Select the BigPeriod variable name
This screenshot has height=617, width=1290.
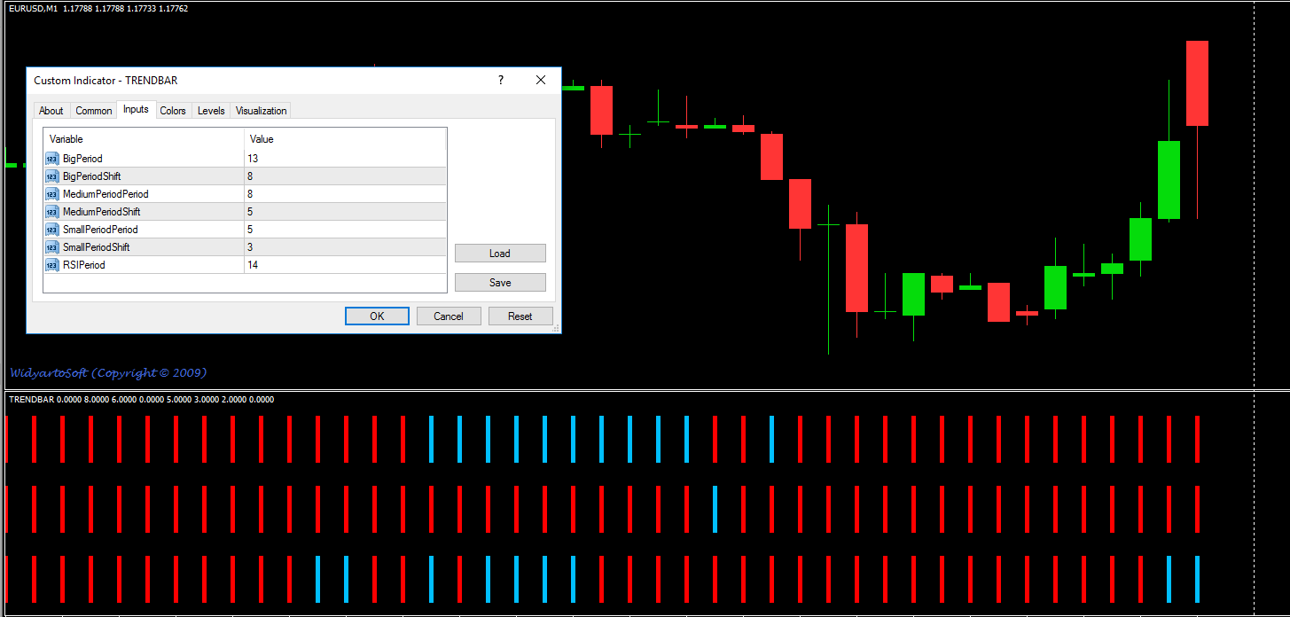(82, 159)
